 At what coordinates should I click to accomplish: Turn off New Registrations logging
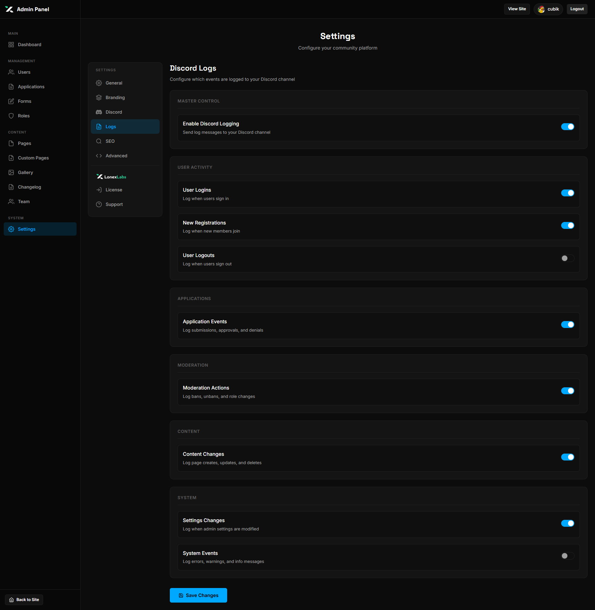coord(567,225)
